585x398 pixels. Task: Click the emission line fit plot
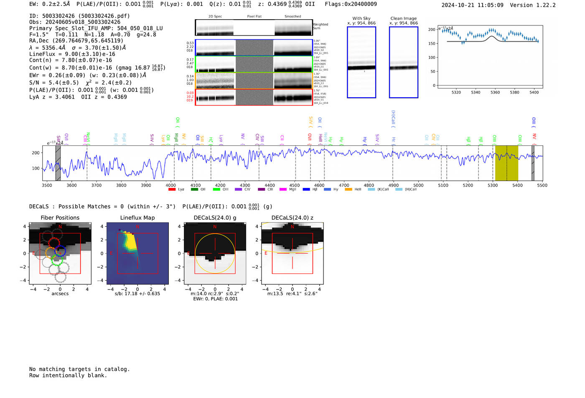(490, 57)
